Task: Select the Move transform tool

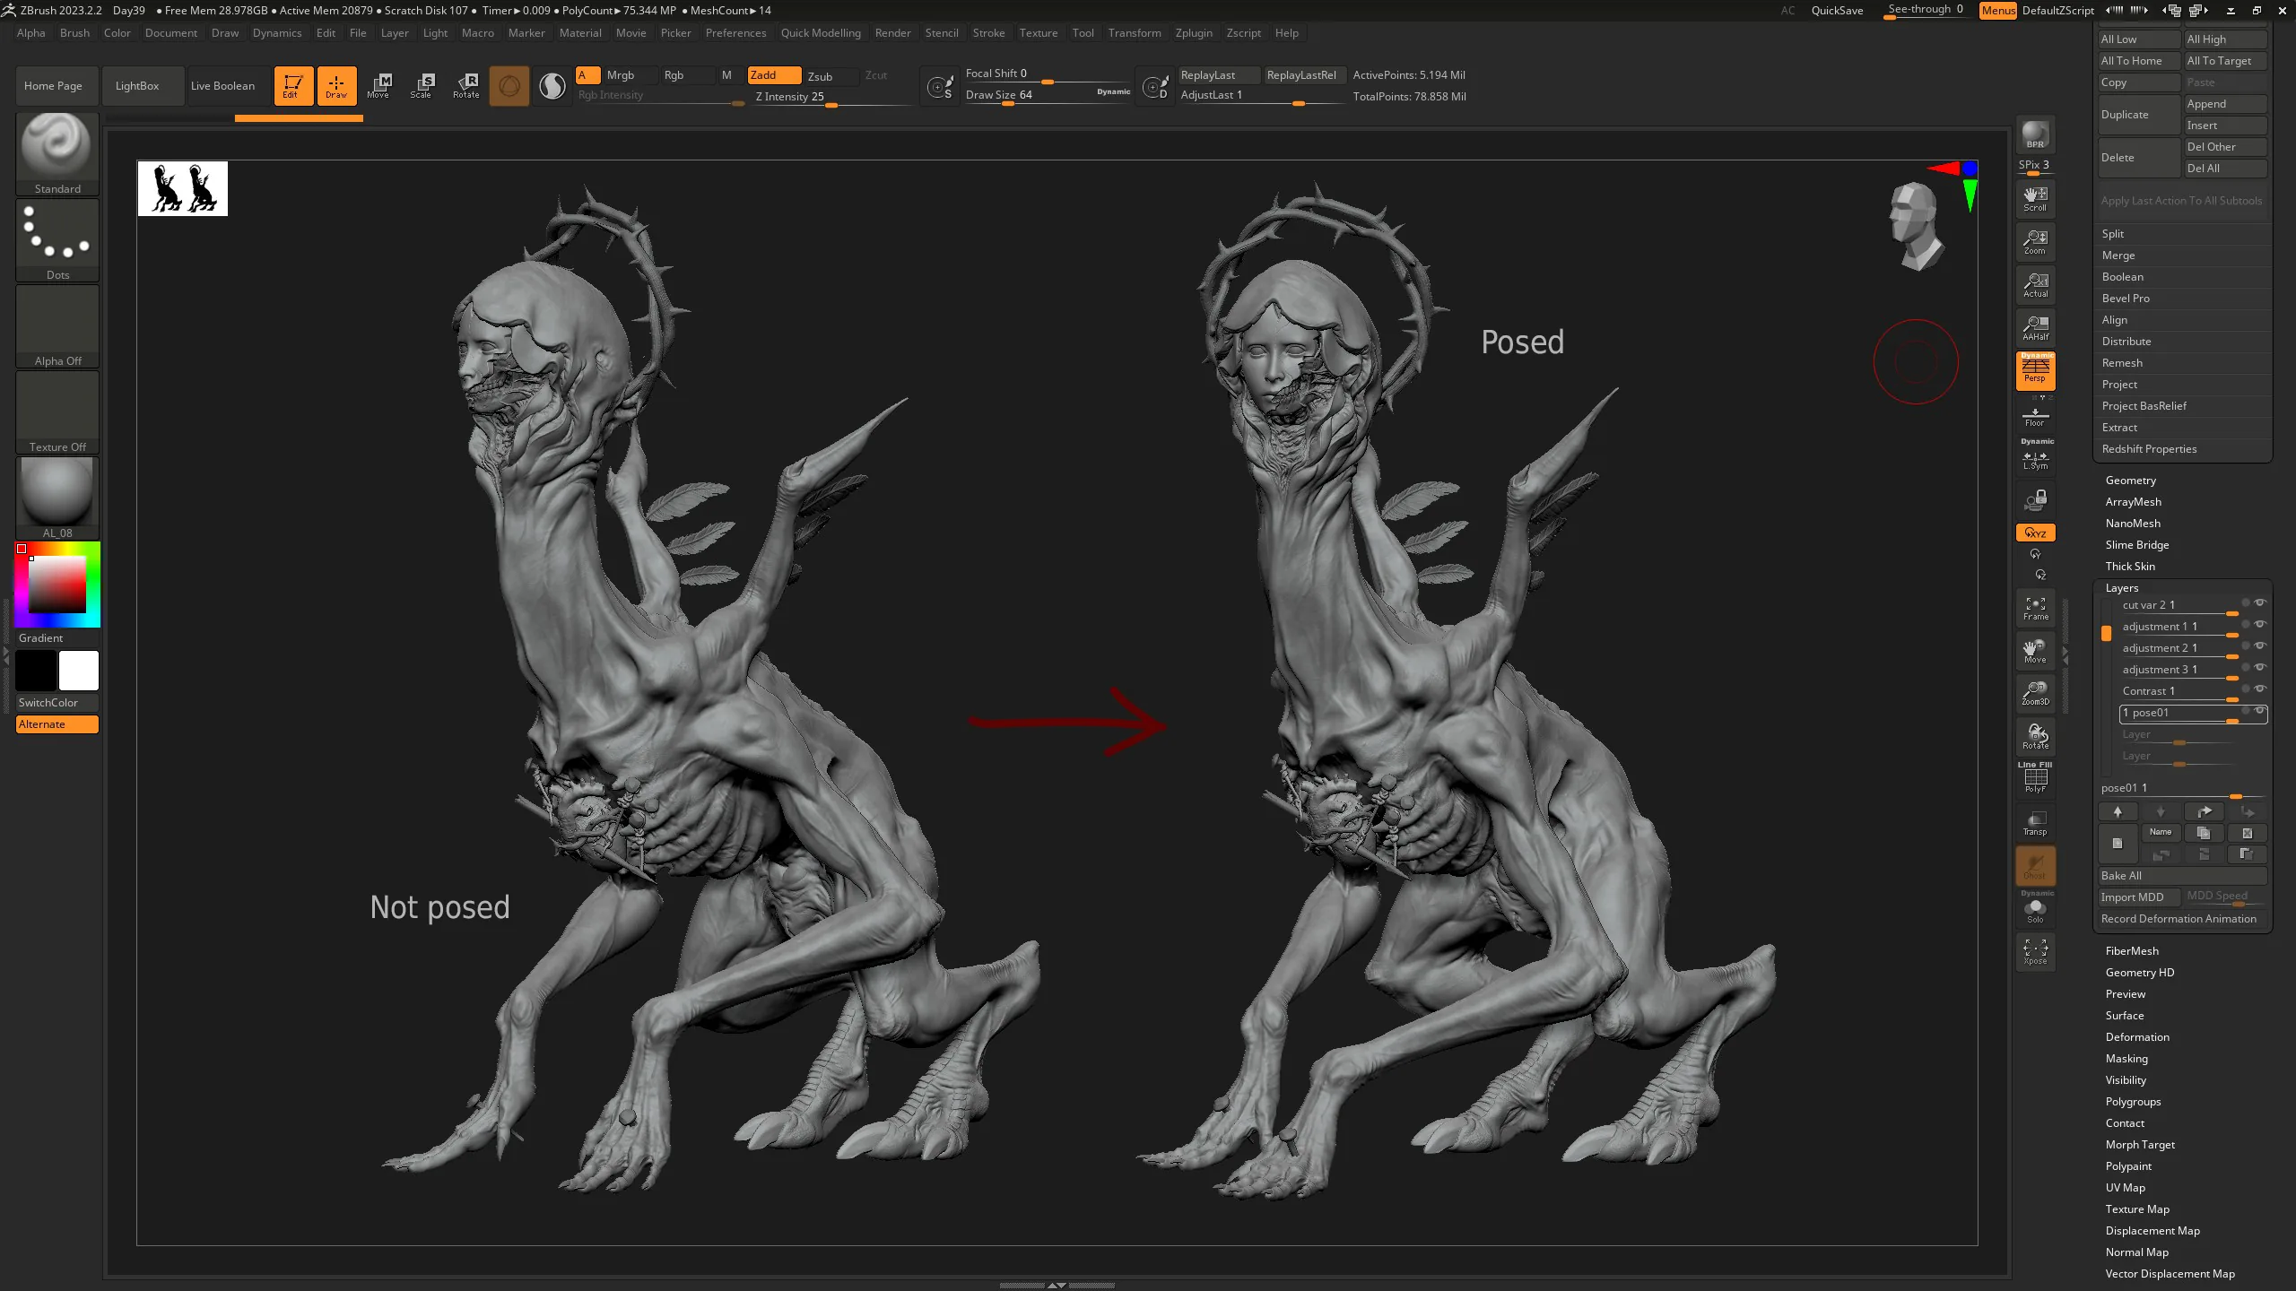Action: pyautogui.click(x=378, y=85)
